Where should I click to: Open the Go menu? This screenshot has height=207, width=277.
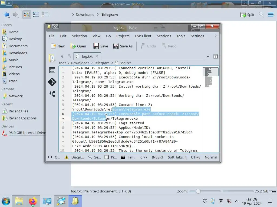coord(108,36)
